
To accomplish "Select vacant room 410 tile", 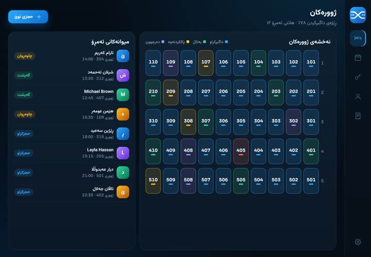I will [153, 152].
